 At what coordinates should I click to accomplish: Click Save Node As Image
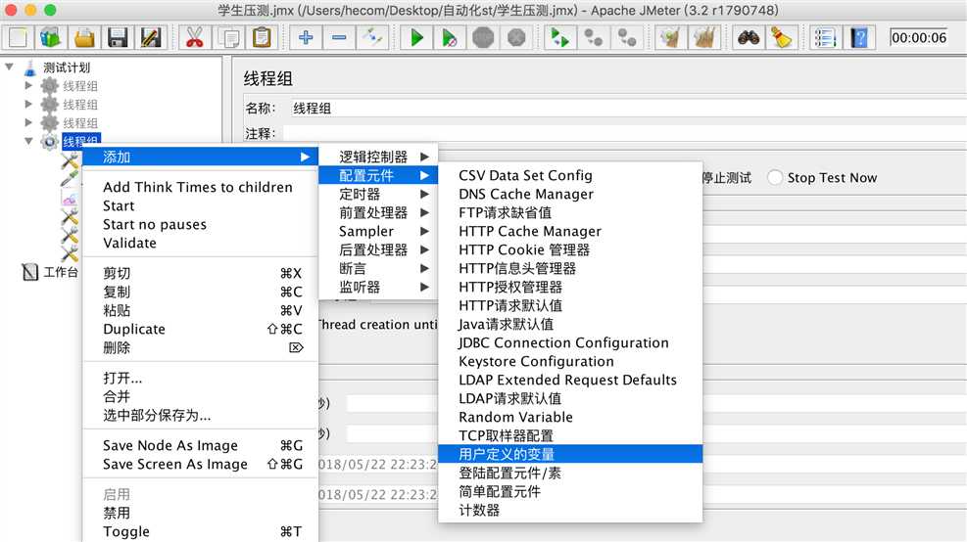coord(201,445)
